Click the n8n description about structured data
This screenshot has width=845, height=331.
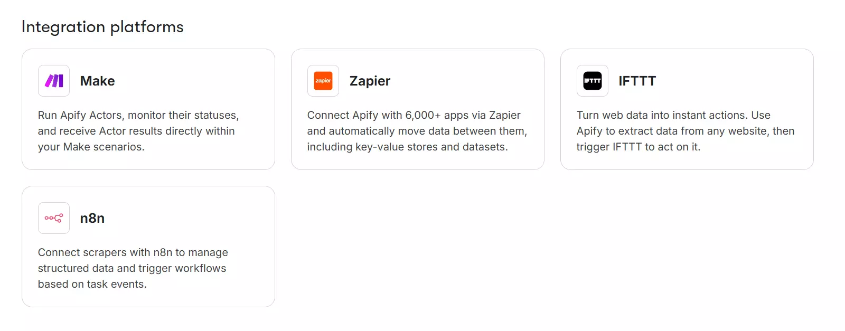(x=133, y=268)
